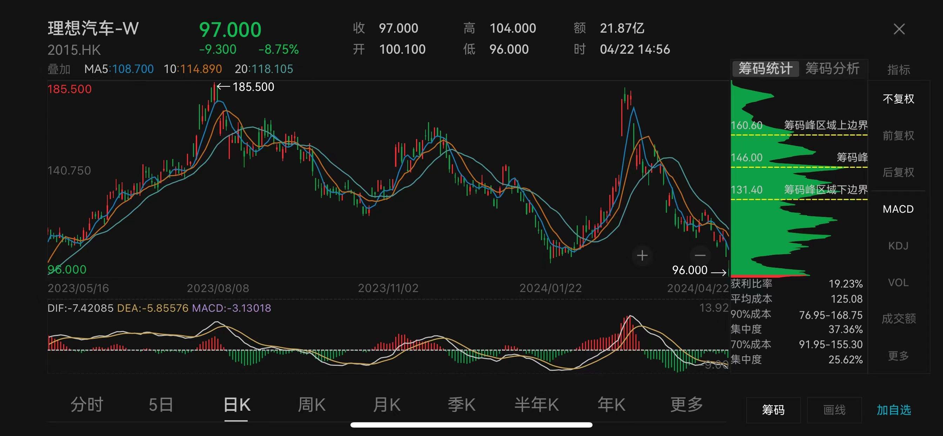
Task: Switch to 筹码统计 tab
Action: click(765, 68)
